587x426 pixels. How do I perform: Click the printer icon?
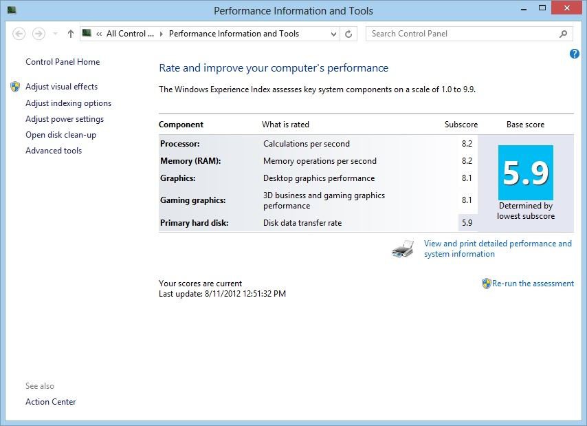click(x=403, y=248)
